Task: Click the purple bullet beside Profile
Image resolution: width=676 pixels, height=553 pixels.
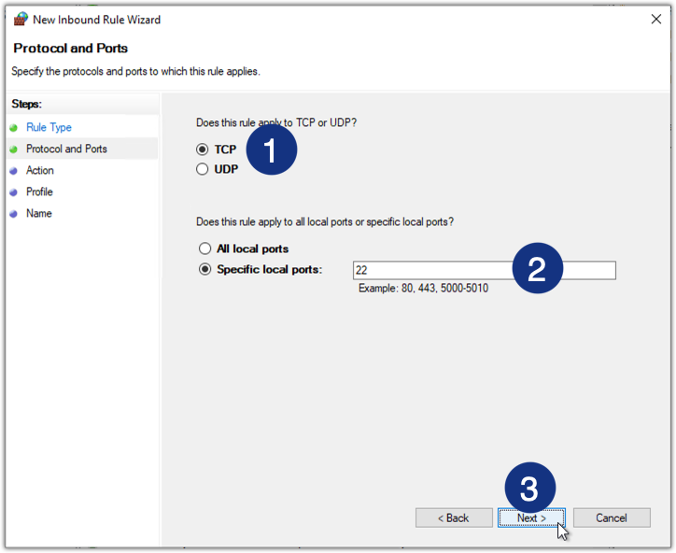Action: (x=13, y=192)
